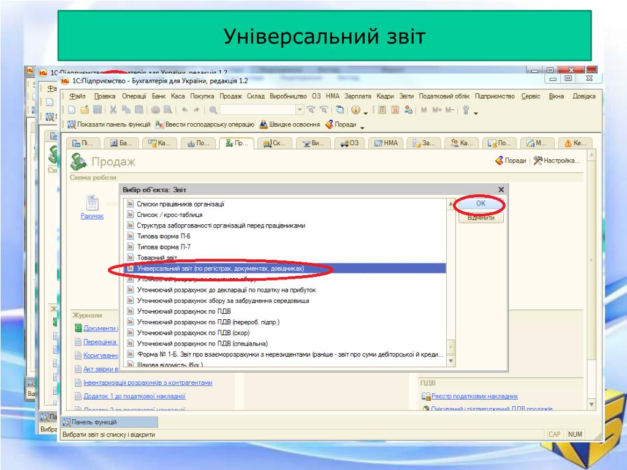The height and width of the screenshot is (470, 627).
Task: Select Універсальний звіт row
Action: [x=285, y=268]
